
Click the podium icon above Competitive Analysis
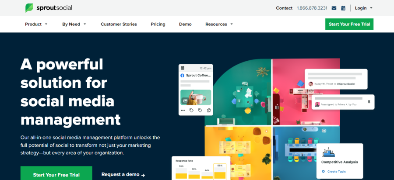(x=328, y=152)
